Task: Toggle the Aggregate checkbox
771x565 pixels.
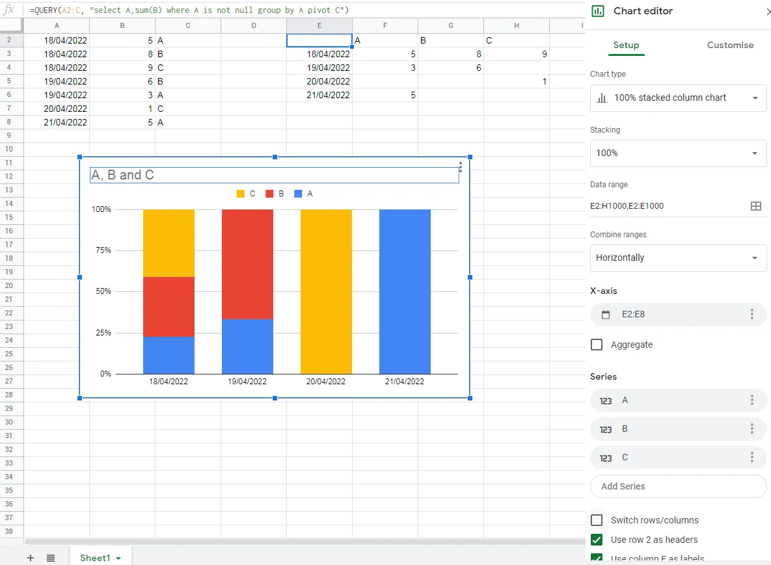Action: coord(597,345)
